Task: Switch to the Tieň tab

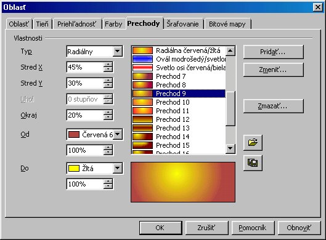Action: click(x=42, y=24)
